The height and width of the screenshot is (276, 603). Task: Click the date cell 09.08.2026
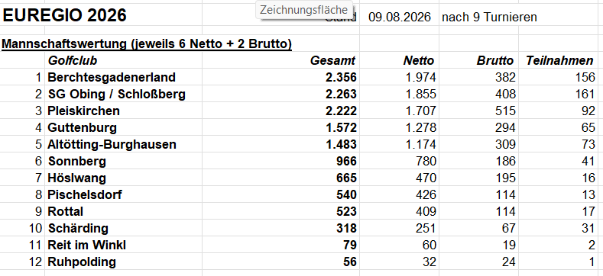399,18
